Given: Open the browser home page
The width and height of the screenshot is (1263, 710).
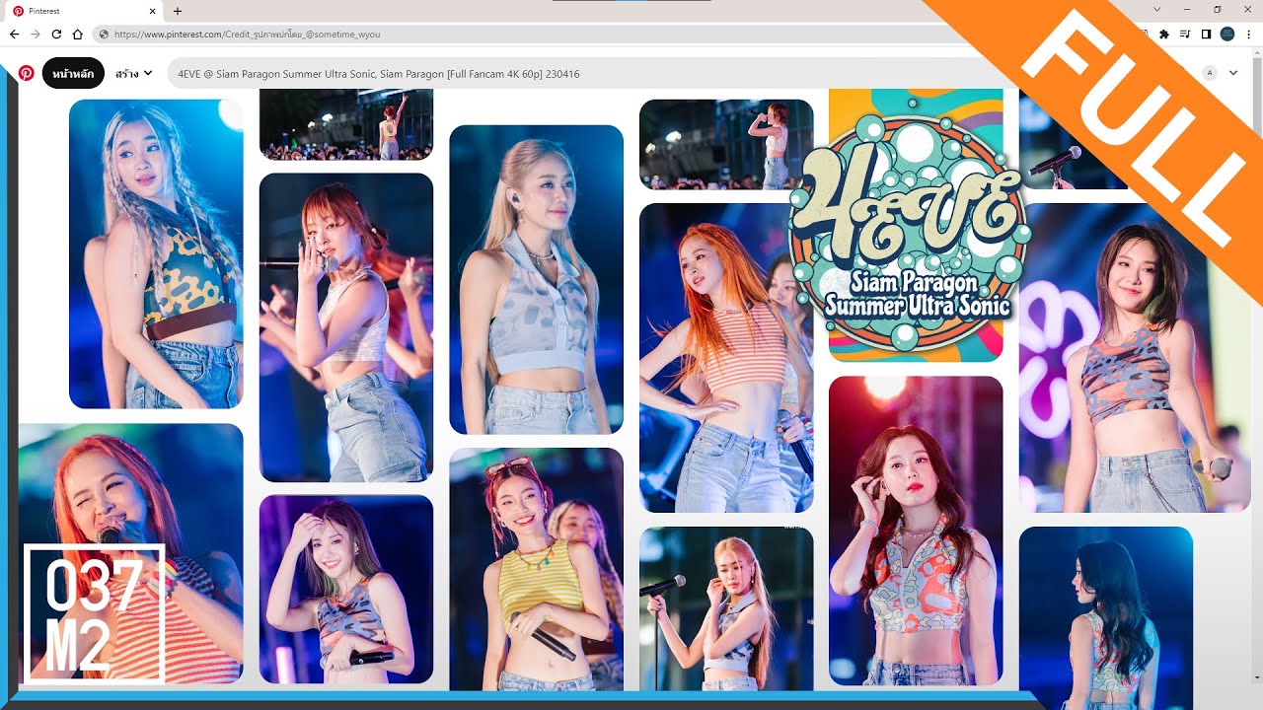Looking at the screenshot, I should (77, 34).
